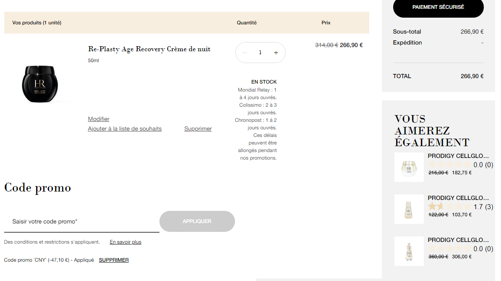Click the Vos produits (1 unité) header
The image size is (501, 281).
click(37, 23)
